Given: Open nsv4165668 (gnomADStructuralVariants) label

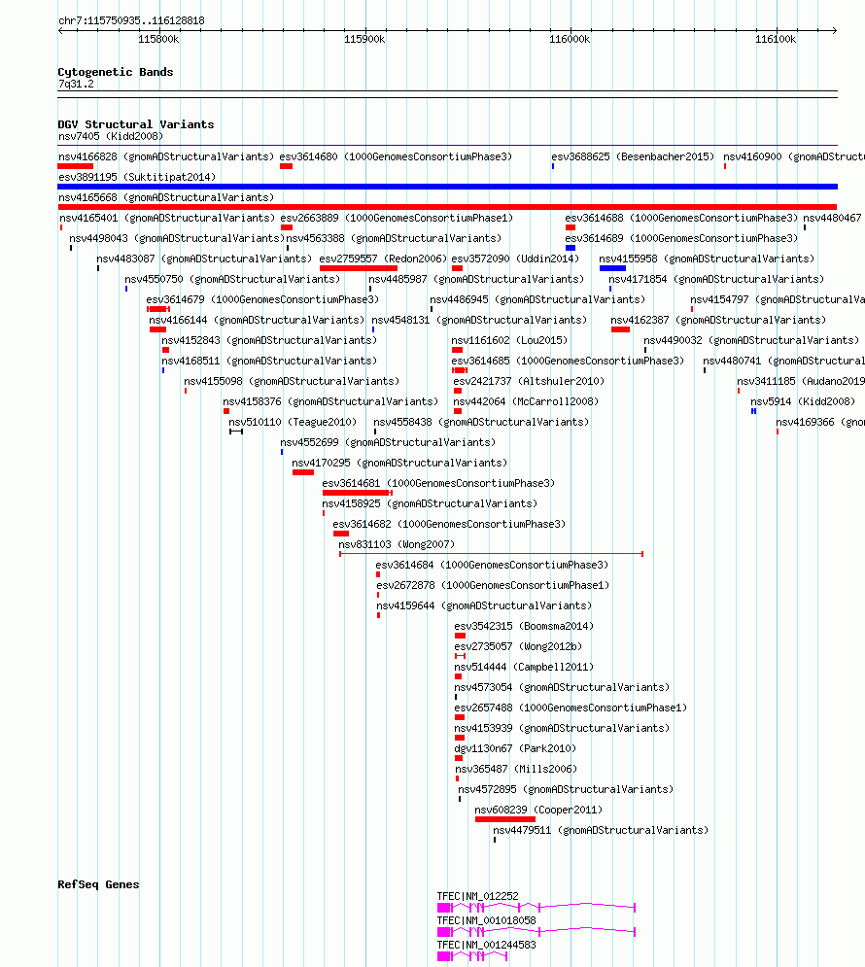Looking at the screenshot, I should coord(166,197).
